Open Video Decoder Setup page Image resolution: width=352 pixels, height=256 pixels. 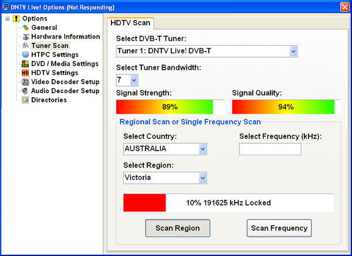(x=65, y=82)
